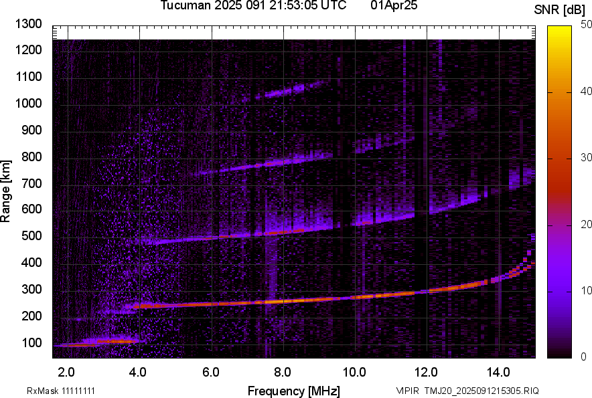Click the range tick label 1100
Screen dimensions: 592x398
29,76
